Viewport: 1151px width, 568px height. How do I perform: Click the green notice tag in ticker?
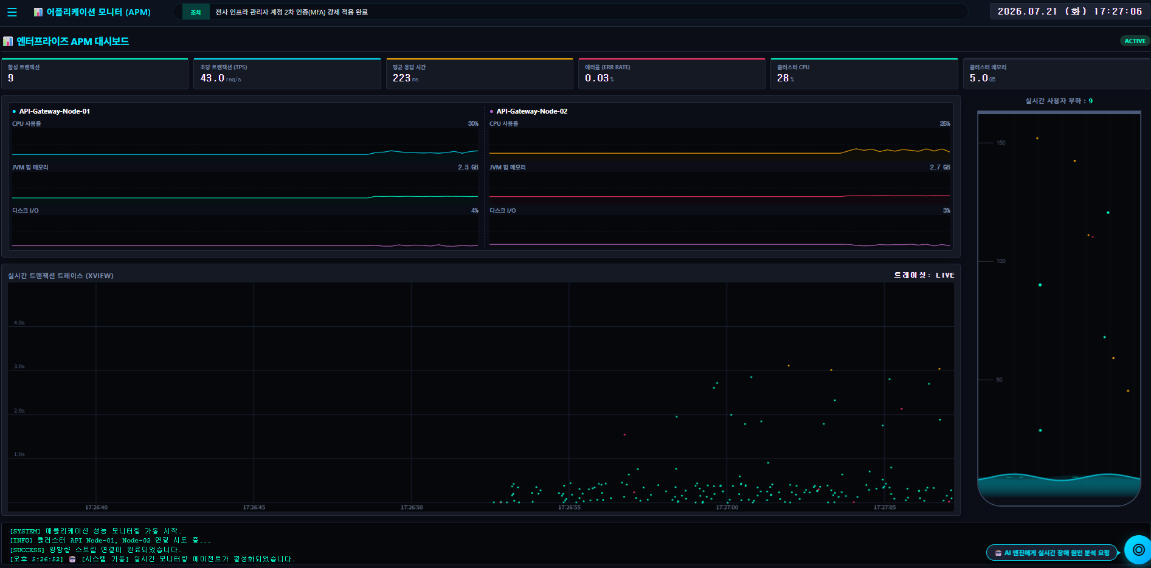[x=196, y=12]
